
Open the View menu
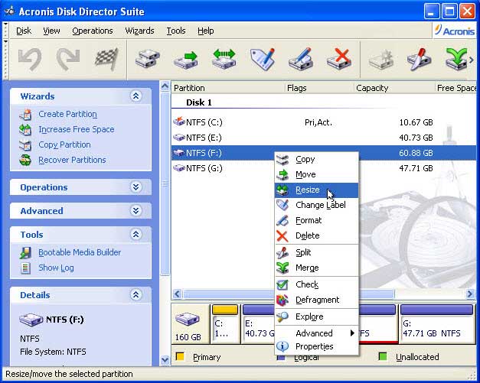pyautogui.click(x=51, y=31)
